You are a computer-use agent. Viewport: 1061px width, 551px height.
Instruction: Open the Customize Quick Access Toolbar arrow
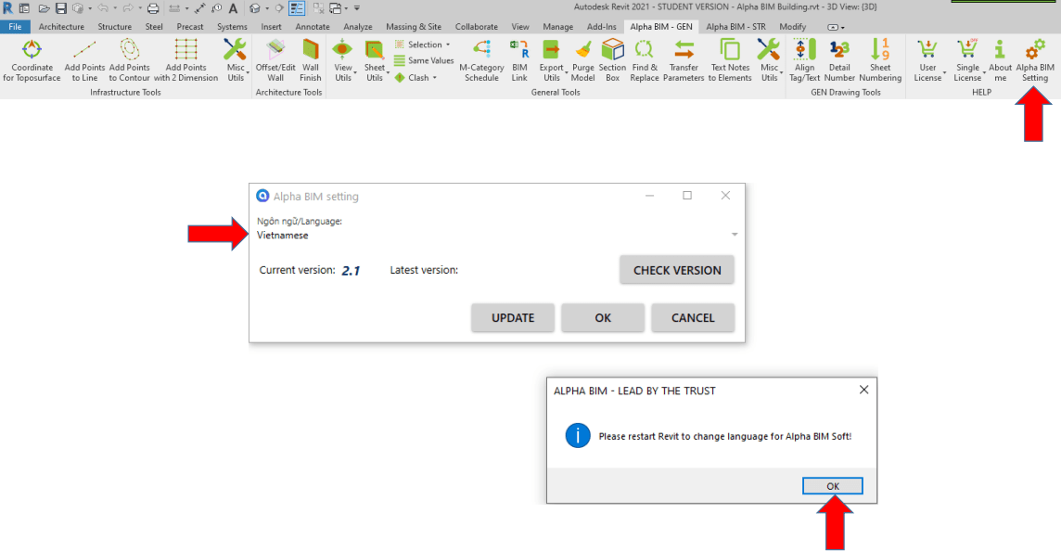pos(357,8)
